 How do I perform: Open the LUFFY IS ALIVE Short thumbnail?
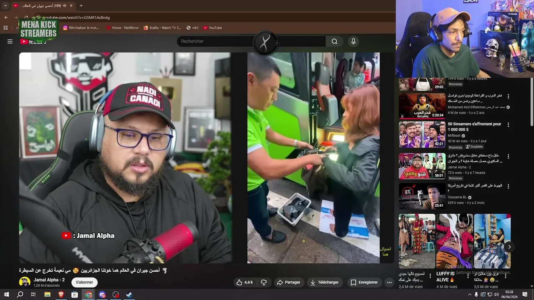coord(454,241)
